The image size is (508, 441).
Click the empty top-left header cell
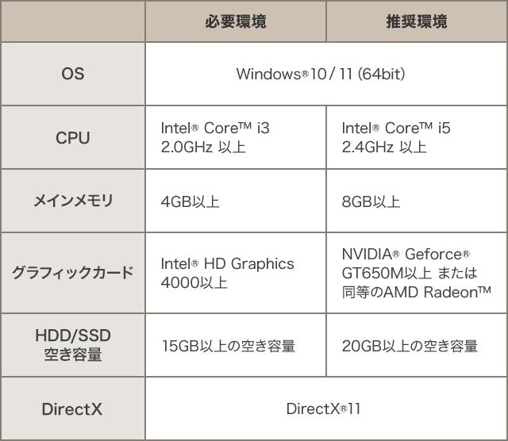pyautogui.click(x=73, y=21)
